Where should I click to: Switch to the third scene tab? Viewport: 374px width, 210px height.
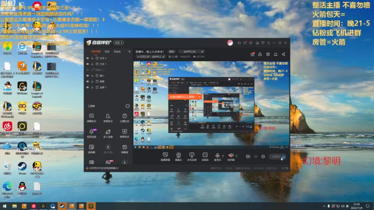(x=117, y=51)
